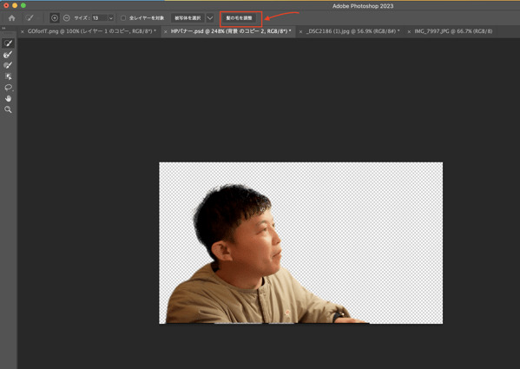The image size is (520, 369).
Task: Click the red macOS close window button
Action: tap(6, 5)
